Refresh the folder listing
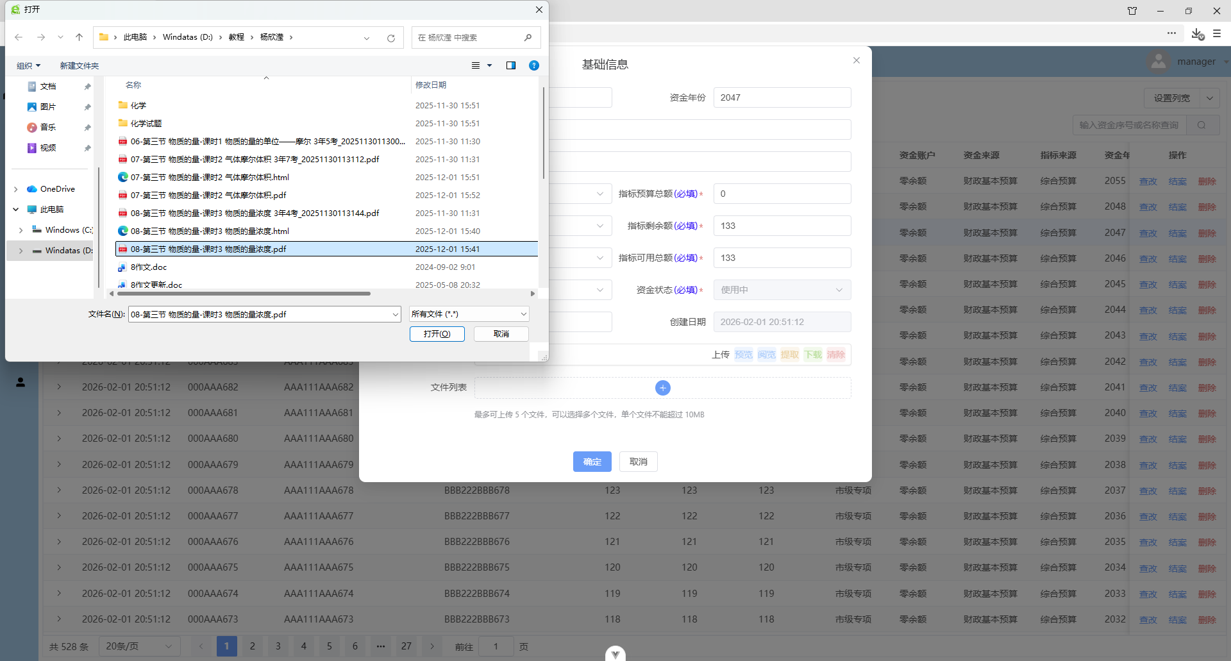This screenshot has height=661, width=1231. (x=390, y=38)
